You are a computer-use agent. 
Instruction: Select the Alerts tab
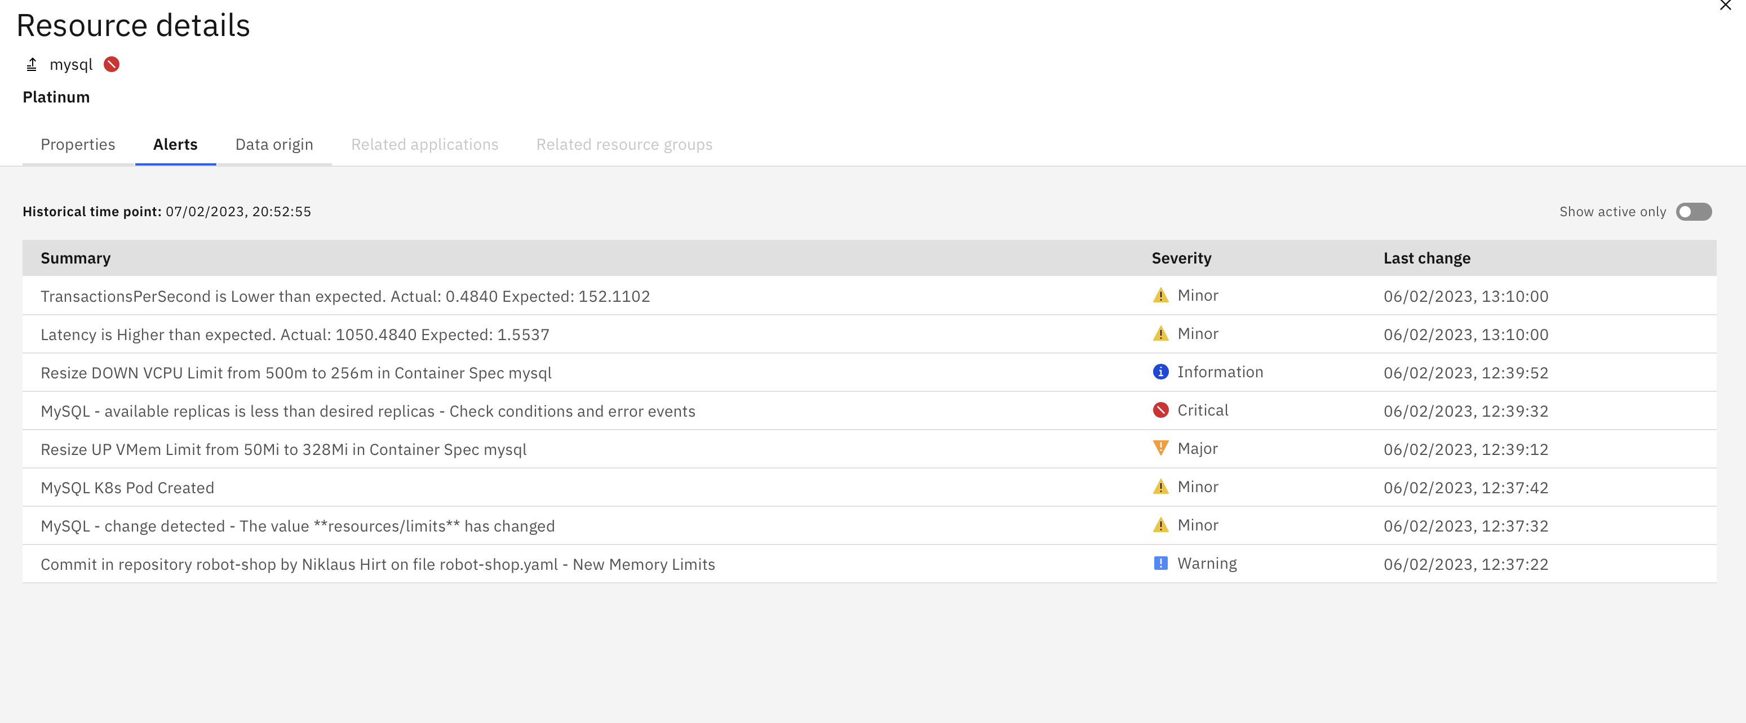[175, 145]
